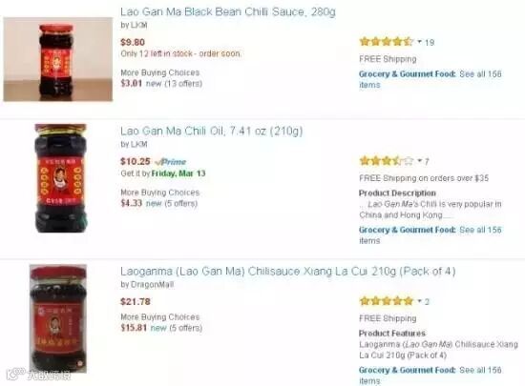Open the Black Bean Chilli Sauce product image
The width and height of the screenshot is (525, 386).
58,59
